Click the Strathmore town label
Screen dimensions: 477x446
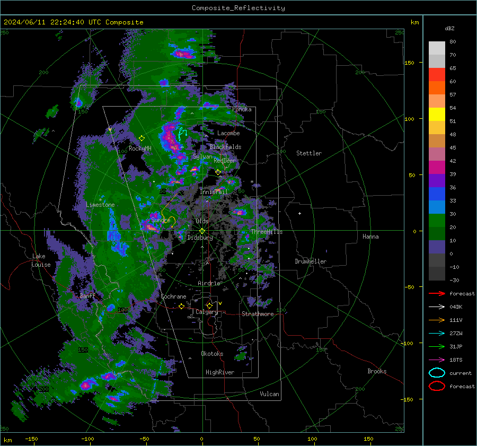[x=258, y=314]
